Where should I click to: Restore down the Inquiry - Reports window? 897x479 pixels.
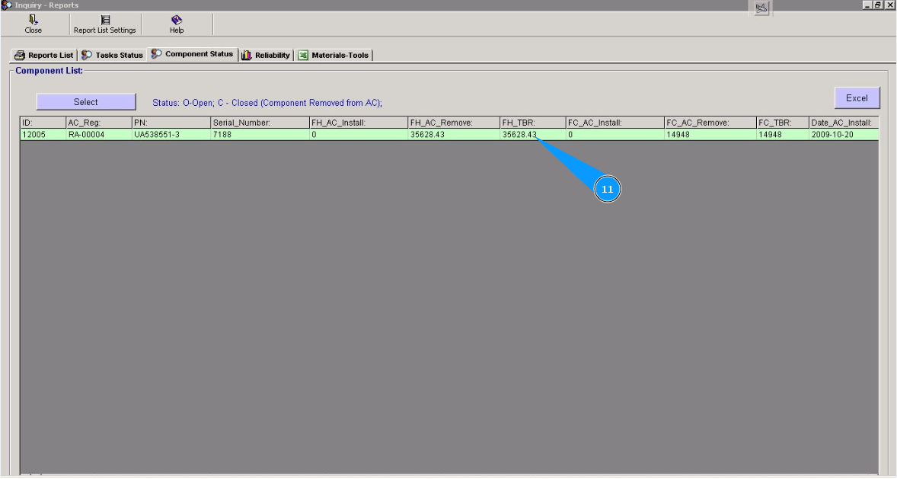coord(877,5)
